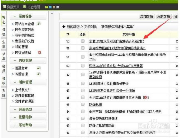Open 等审核的档案 menu link

point(24,35)
